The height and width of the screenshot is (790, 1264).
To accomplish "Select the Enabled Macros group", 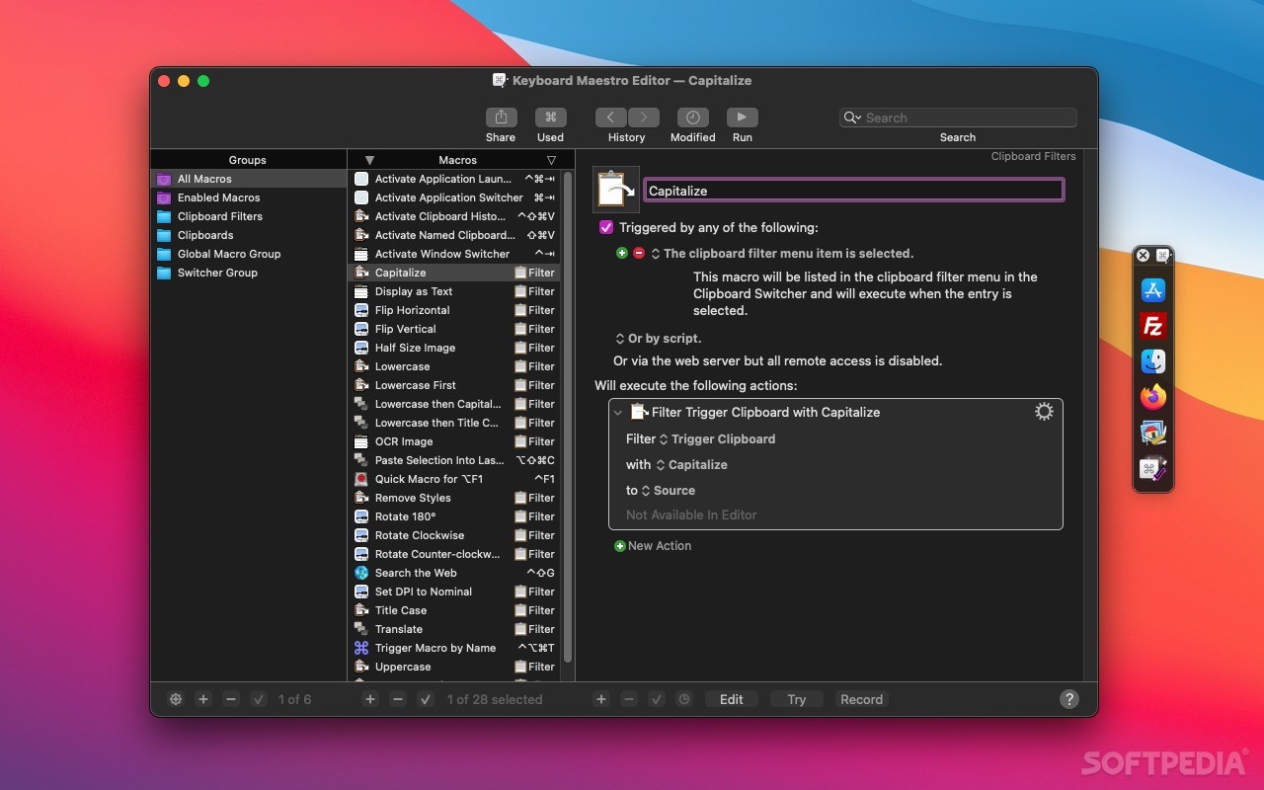I will point(248,197).
